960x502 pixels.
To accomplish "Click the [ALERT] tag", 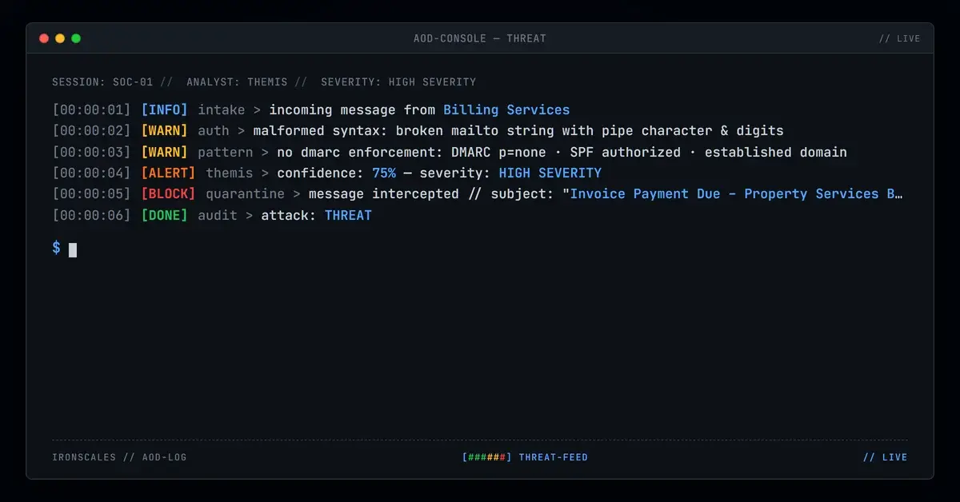I will (168, 173).
